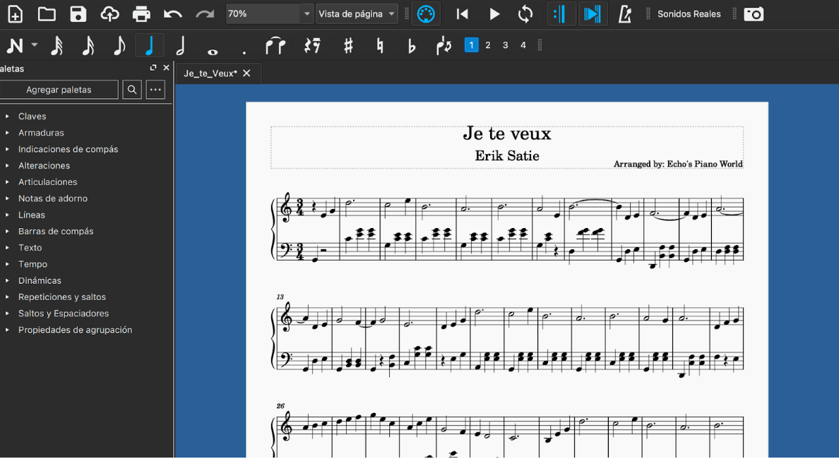Print the score
Viewport: 839px width, 459px height.
141,14
